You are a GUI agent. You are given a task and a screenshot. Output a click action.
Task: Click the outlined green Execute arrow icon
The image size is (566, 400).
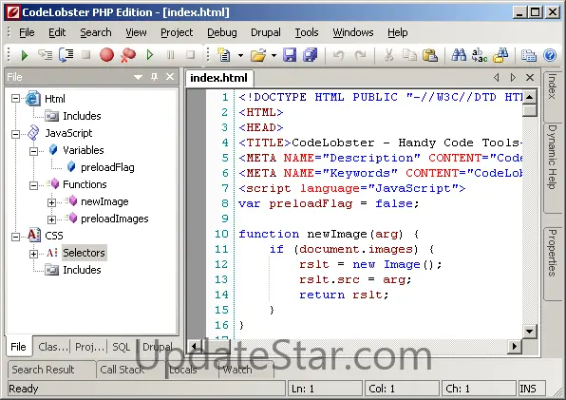click(150, 55)
